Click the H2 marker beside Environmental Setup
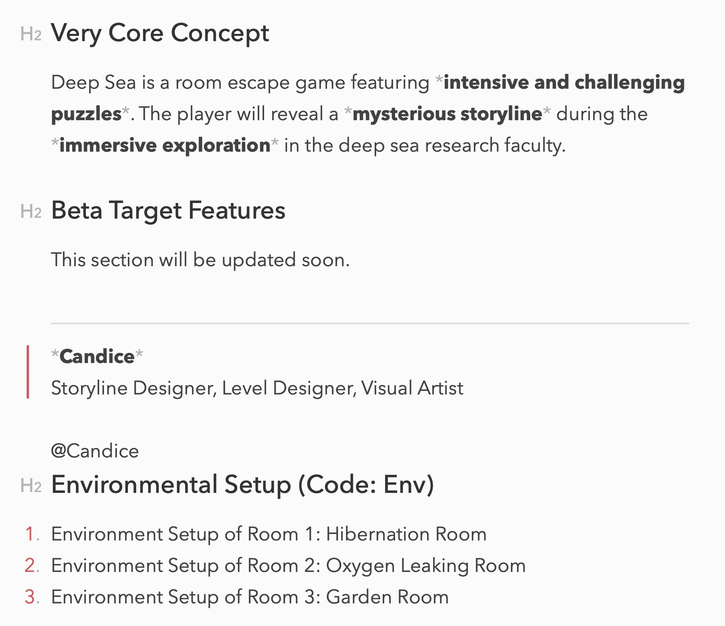 [31, 486]
